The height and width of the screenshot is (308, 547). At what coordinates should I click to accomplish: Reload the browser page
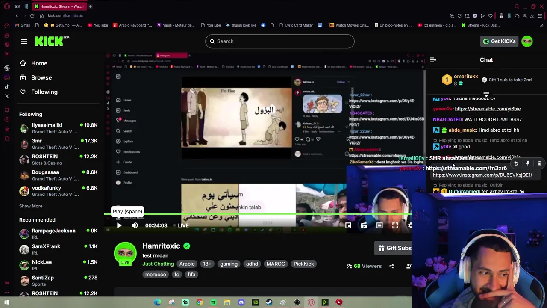[x=32, y=16]
